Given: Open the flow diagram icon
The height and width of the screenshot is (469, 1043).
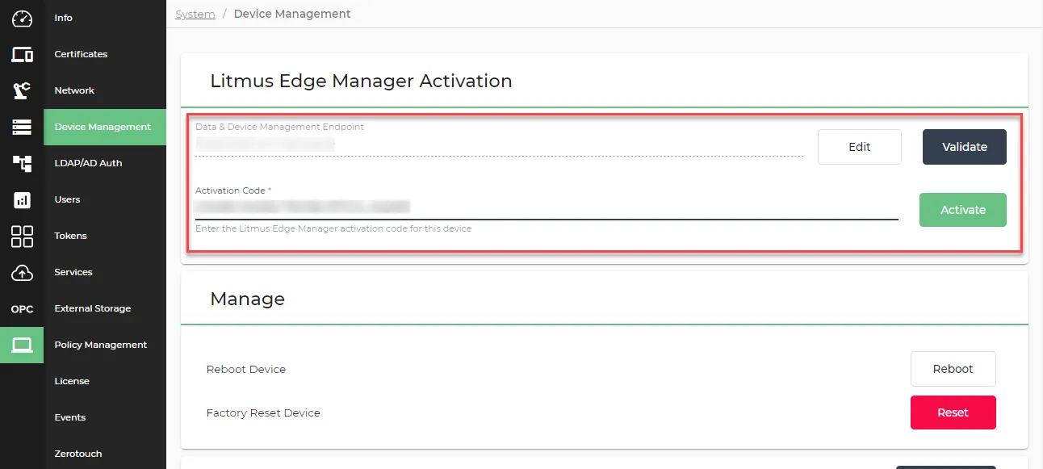Looking at the screenshot, I should 22,163.
